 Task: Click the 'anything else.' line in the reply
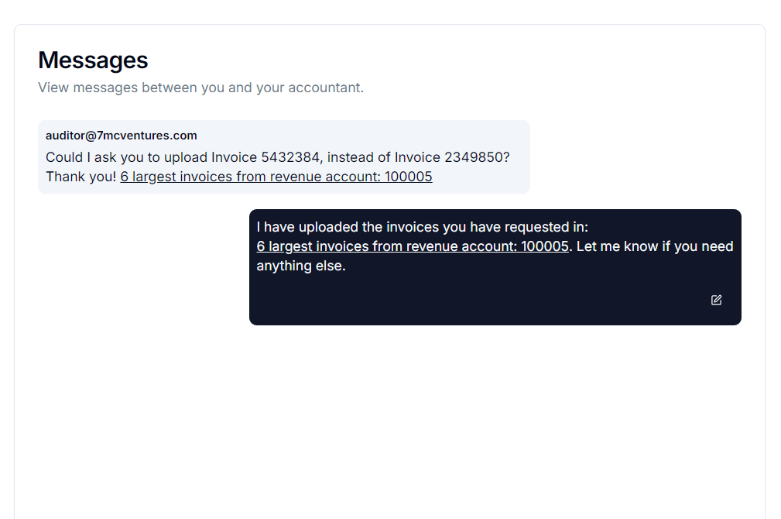click(x=300, y=266)
